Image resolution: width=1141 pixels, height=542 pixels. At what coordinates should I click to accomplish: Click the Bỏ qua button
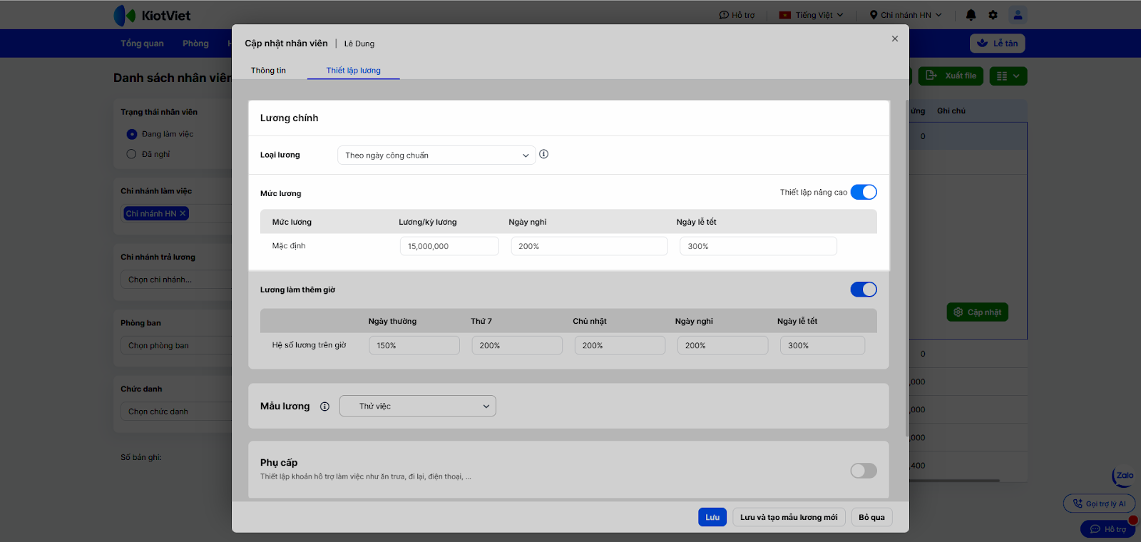tap(871, 518)
